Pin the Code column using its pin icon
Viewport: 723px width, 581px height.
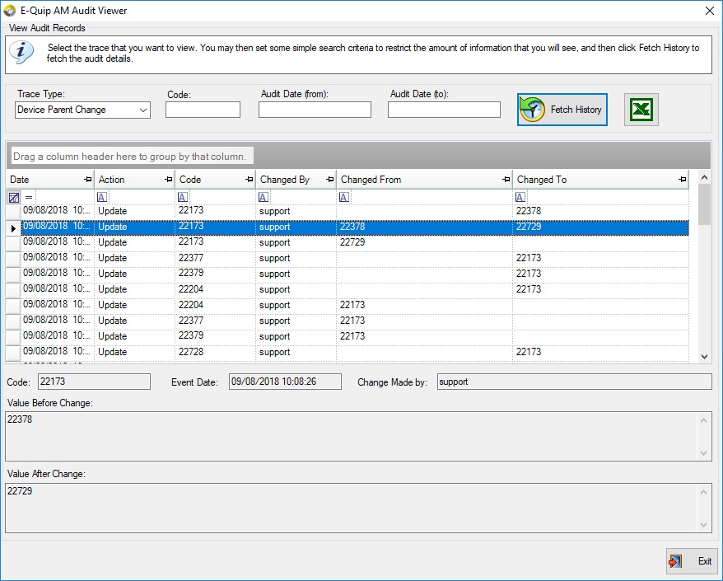[249, 180]
